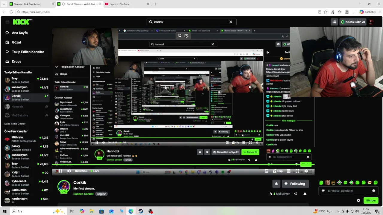The image size is (383, 215).
Task: Open Gözat browse page
Action: click(x=16, y=42)
